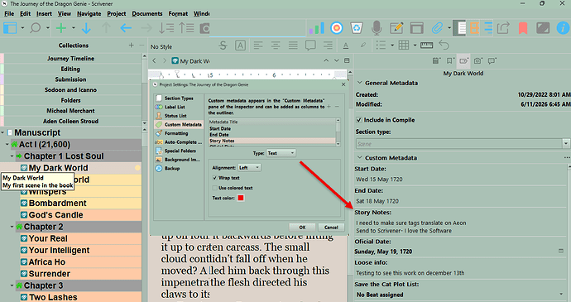Select Backup settings category

(172, 168)
